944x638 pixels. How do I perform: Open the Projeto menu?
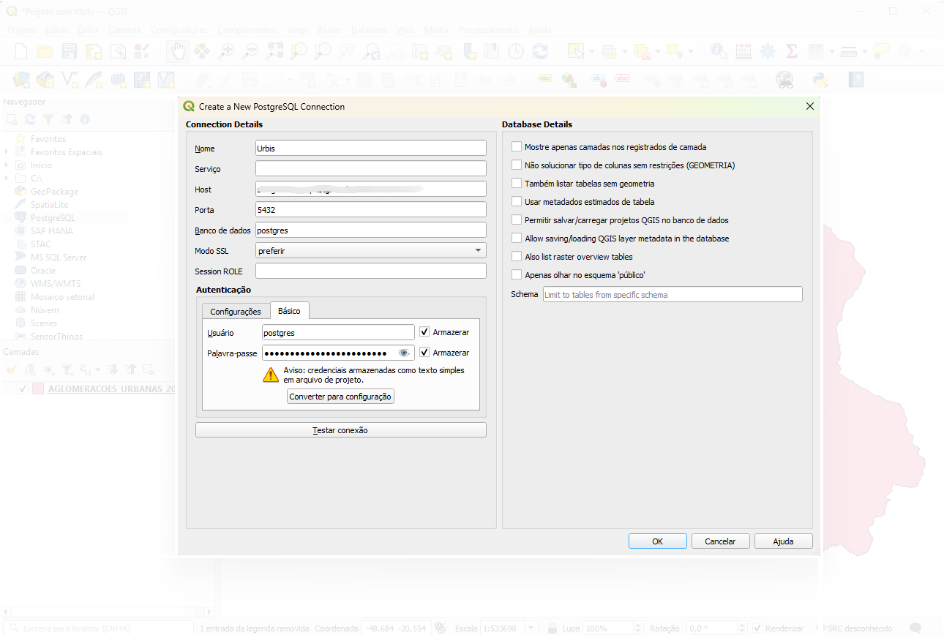[x=21, y=30]
